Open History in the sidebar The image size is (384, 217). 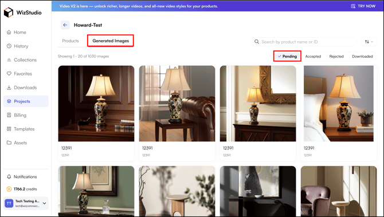click(x=26, y=46)
